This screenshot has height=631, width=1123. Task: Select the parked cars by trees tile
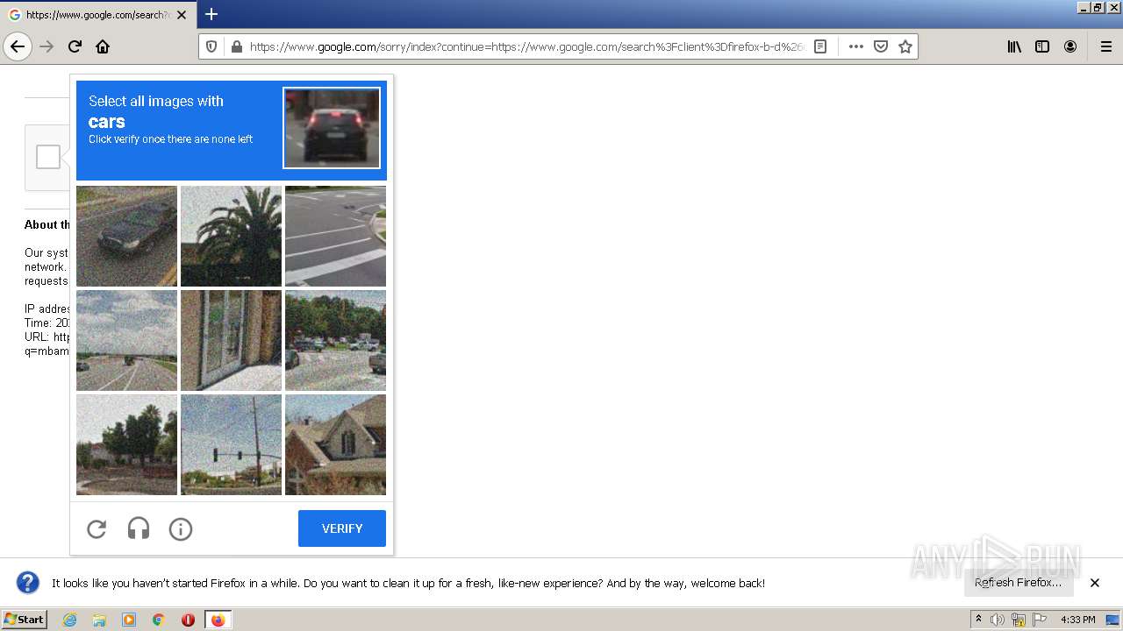(x=335, y=340)
